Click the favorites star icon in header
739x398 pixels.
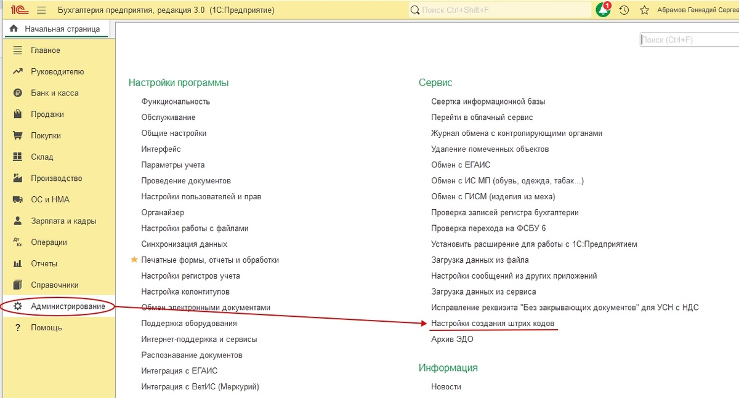(644, 10)
